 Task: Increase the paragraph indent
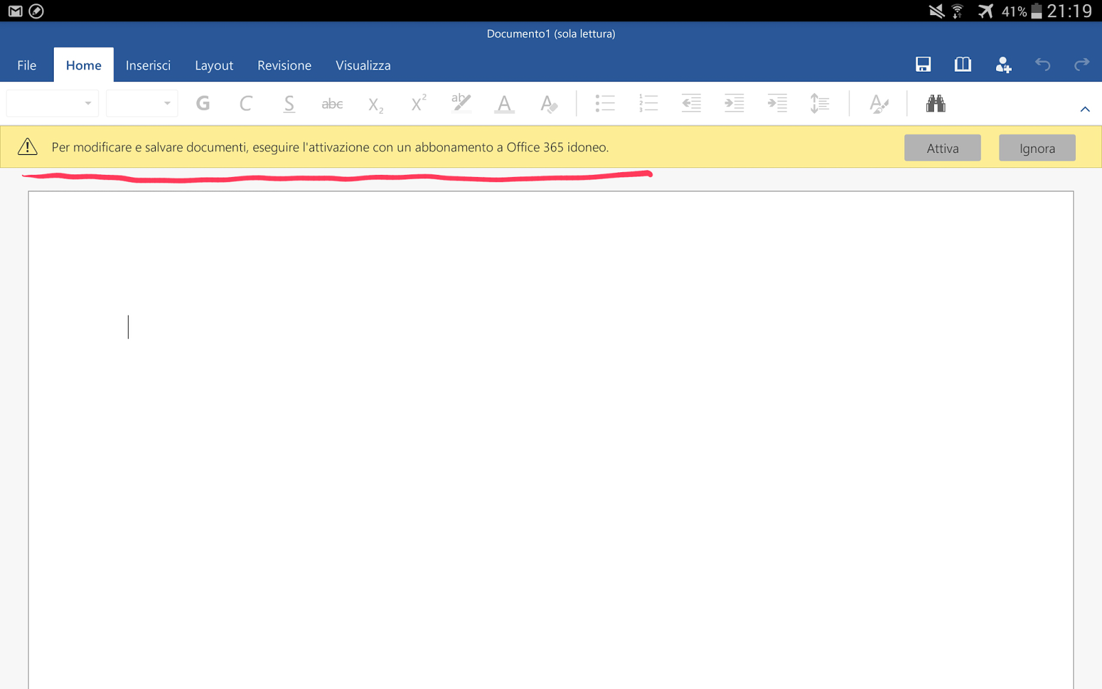click(x=734, y=103)
